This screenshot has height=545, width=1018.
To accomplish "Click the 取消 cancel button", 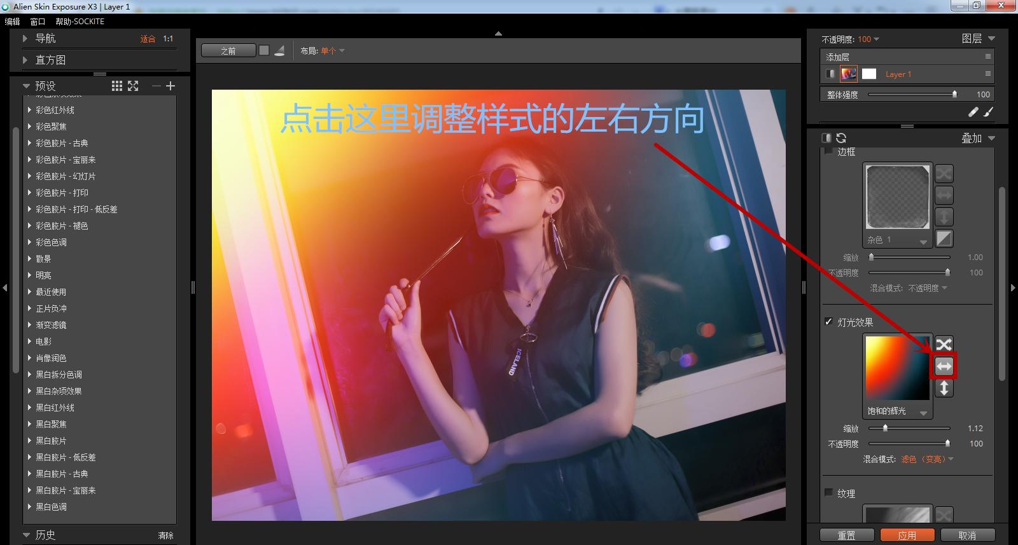I will coord(967,535).
